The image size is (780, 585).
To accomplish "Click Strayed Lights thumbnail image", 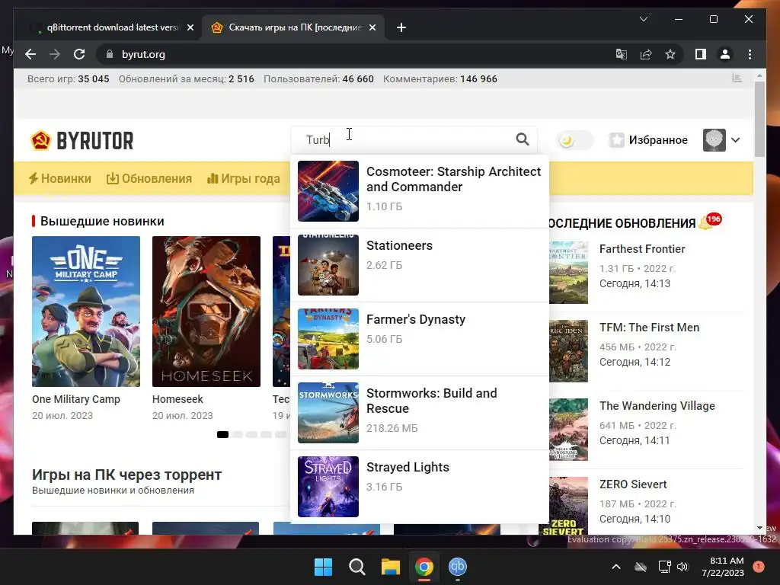I will click(328, 487).
